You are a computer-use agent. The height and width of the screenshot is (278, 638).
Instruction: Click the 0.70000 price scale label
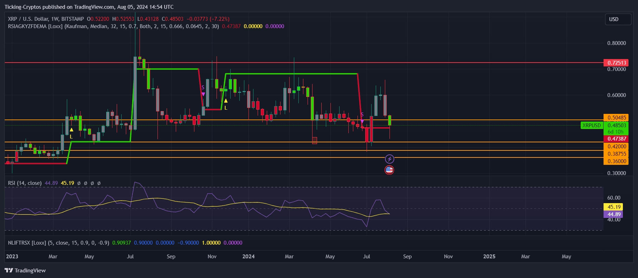617,69
